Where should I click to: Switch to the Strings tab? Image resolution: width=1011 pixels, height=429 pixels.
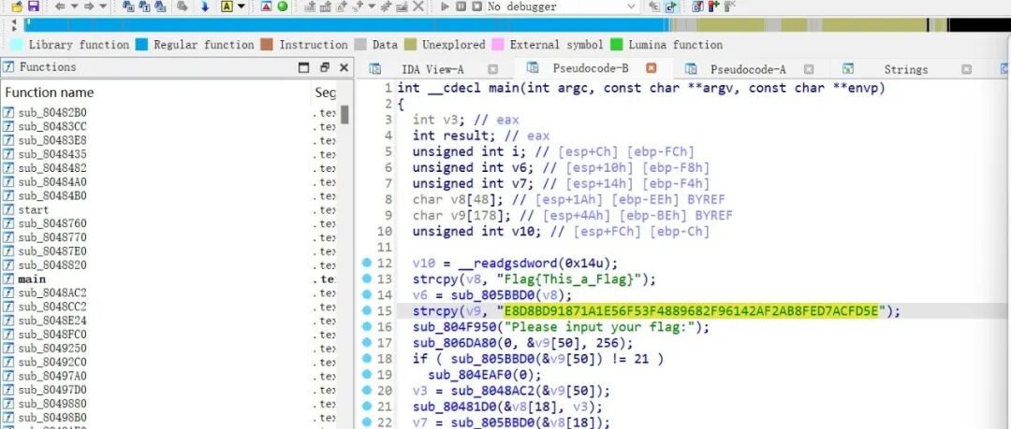[906, 69]
